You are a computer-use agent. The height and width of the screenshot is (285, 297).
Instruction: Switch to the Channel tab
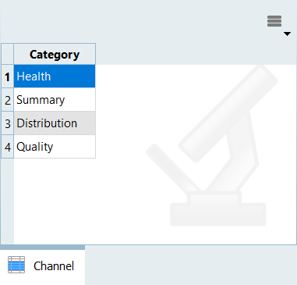click(42, 266)
